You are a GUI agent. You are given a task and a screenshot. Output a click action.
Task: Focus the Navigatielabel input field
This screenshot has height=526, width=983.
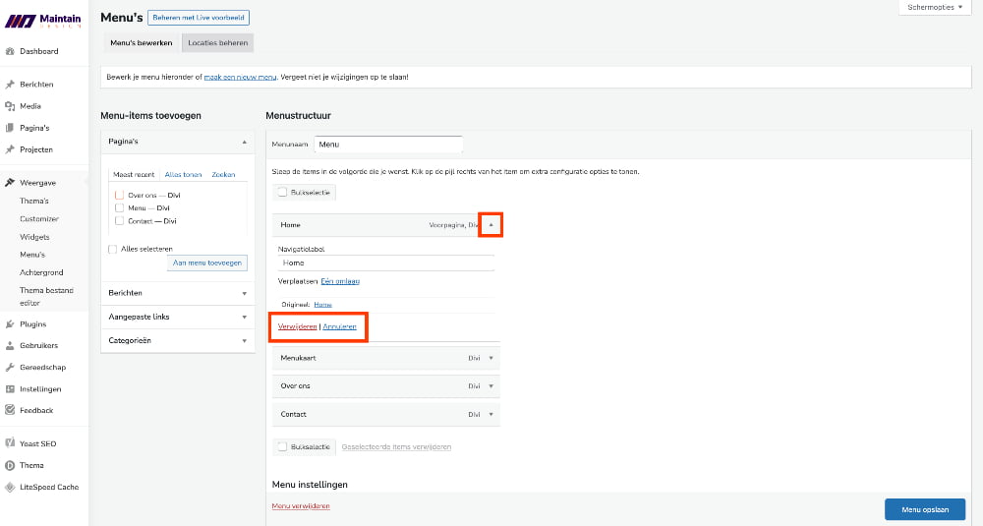(386, 263)
